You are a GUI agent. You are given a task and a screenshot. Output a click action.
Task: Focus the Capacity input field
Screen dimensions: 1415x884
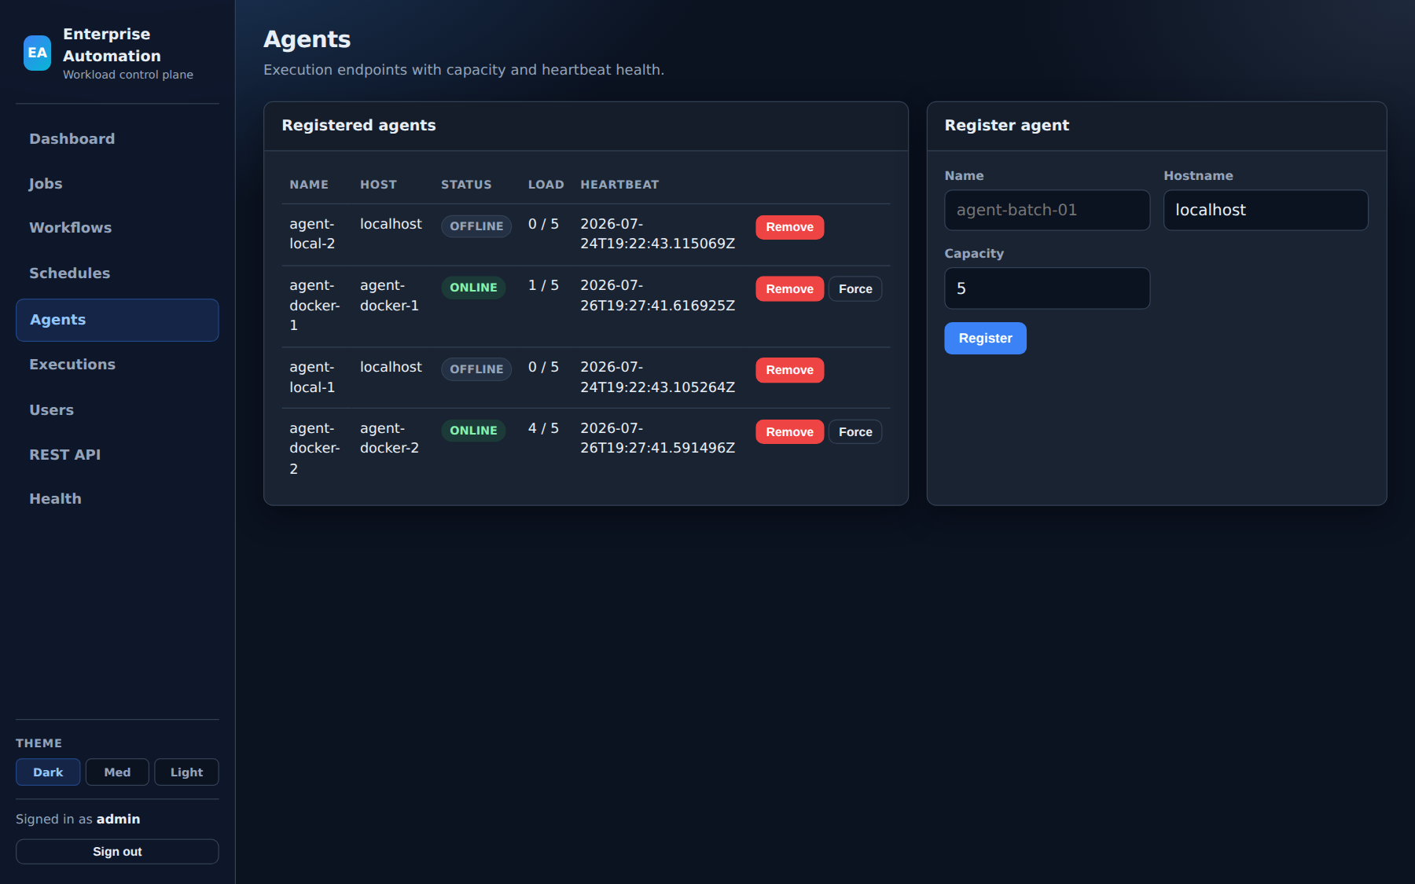[x=1047, y=288]
